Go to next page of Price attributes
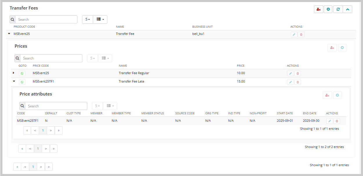The width and height of the screenshot is (363, 176). 51,130
